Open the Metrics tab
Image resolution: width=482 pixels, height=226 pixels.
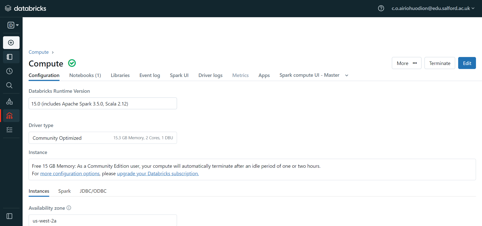coord(240,75)
